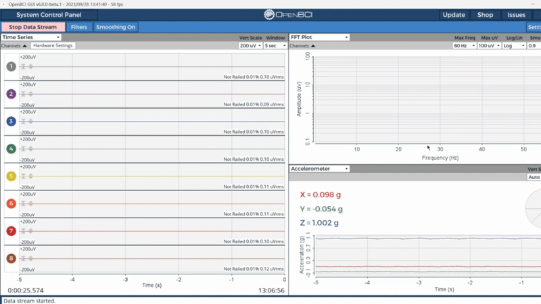Click channel 2 diamond marker icon

30,94
